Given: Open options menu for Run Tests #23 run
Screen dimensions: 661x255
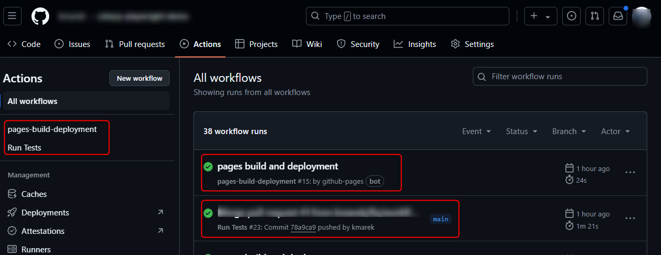Looking at the screenshot, I should pos(630,218).
